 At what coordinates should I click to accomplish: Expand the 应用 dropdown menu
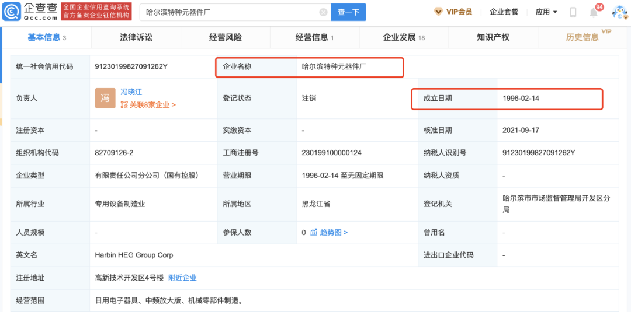tap(546, 12)
